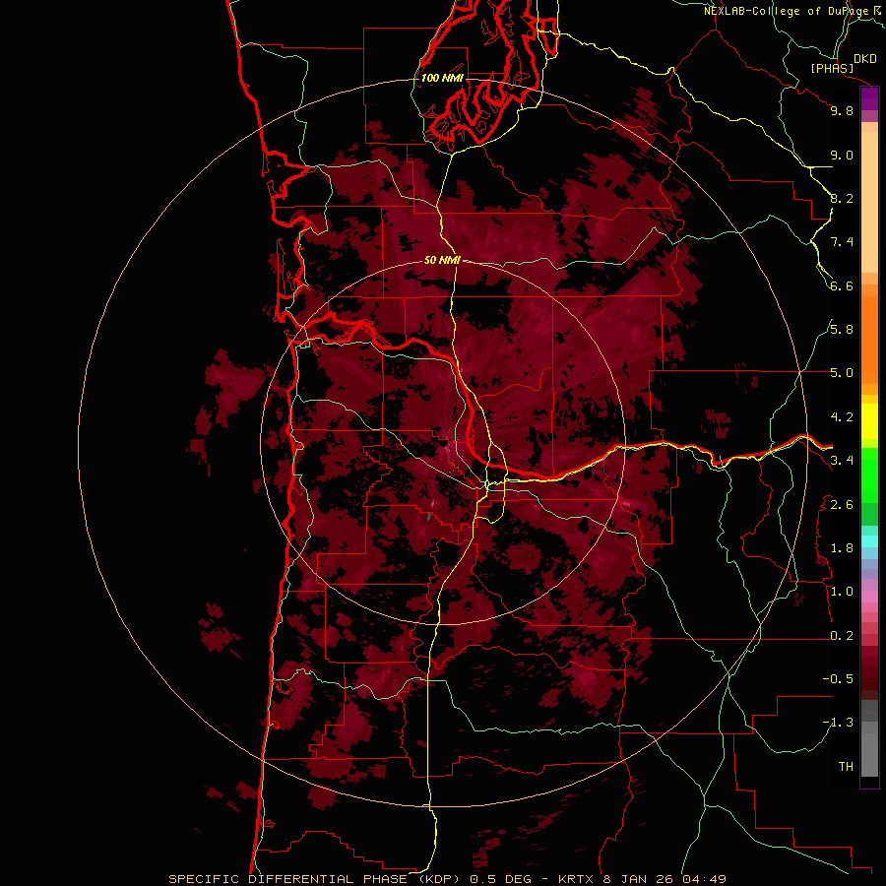The width and height of the screenshot is (886, 886).
Task: Click the bright green segment of color bar
Action: click(x=869, y=475)
